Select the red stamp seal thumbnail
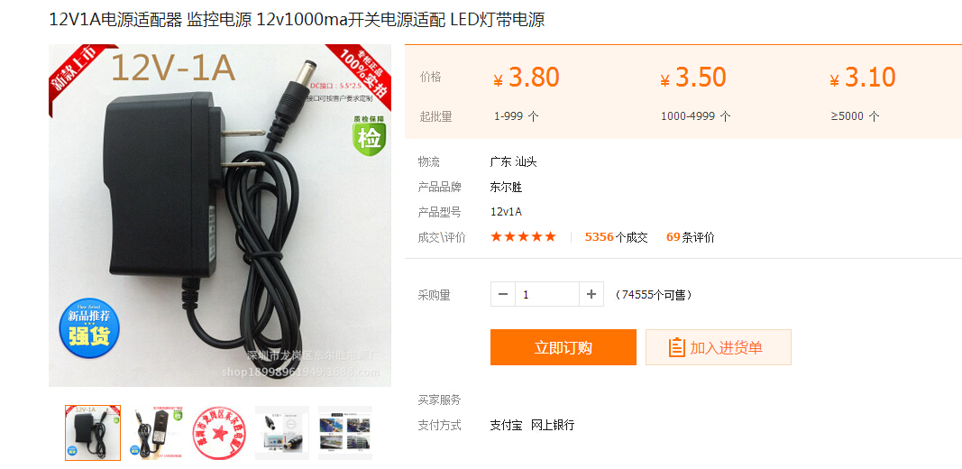962x469 pixels. pos(219,433)
